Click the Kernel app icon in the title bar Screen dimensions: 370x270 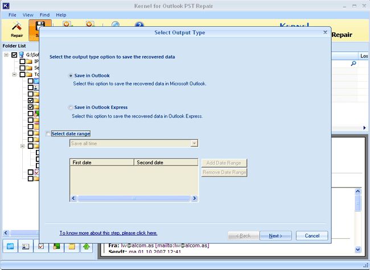click(6, 6)
